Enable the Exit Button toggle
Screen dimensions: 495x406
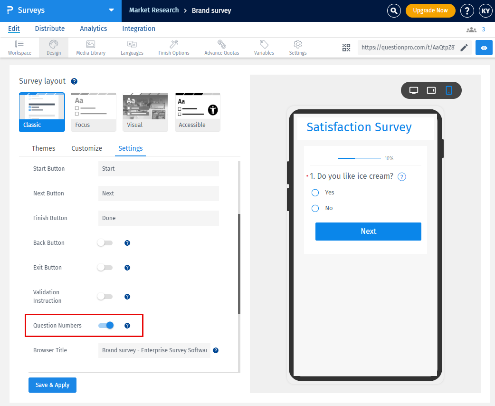pyautogui.click(x=105, y=267)
